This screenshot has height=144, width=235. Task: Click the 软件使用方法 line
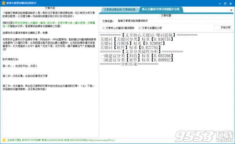[x=11, y=59]
